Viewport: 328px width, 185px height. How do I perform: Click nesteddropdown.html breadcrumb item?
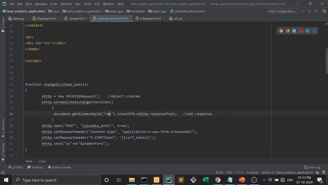click(x=187, y=11)
